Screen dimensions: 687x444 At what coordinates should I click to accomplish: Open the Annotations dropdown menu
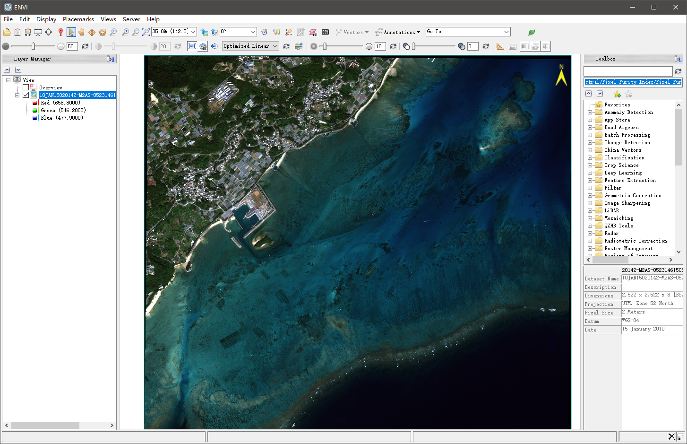[397, 32]
